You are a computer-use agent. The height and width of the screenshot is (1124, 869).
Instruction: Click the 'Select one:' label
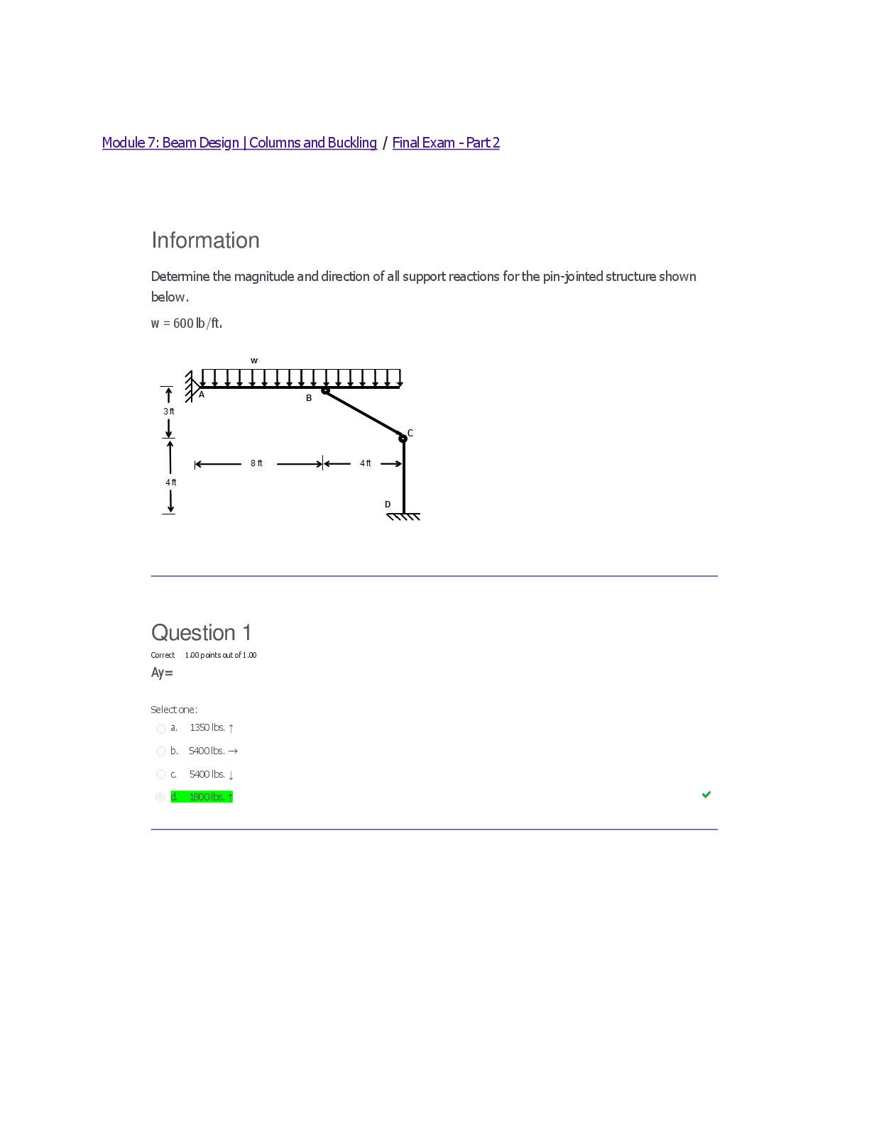click(x=174, y=710)
